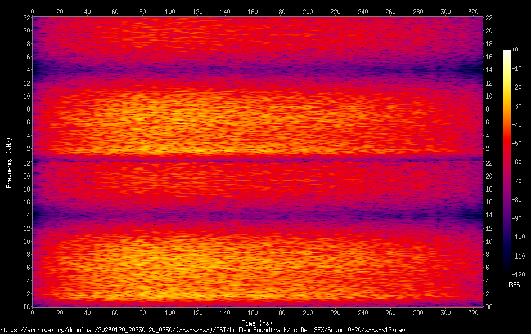Click the "DC" label on right frequency axis

pyautogui.click(x=489, y=307)
